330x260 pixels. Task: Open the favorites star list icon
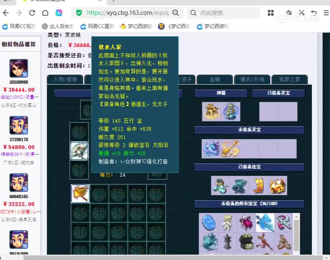click(289, 13)
